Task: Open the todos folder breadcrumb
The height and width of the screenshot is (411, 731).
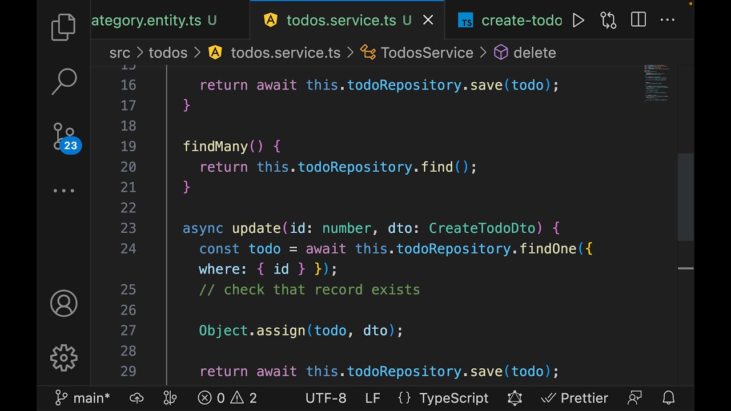Action: click(168, 53)
